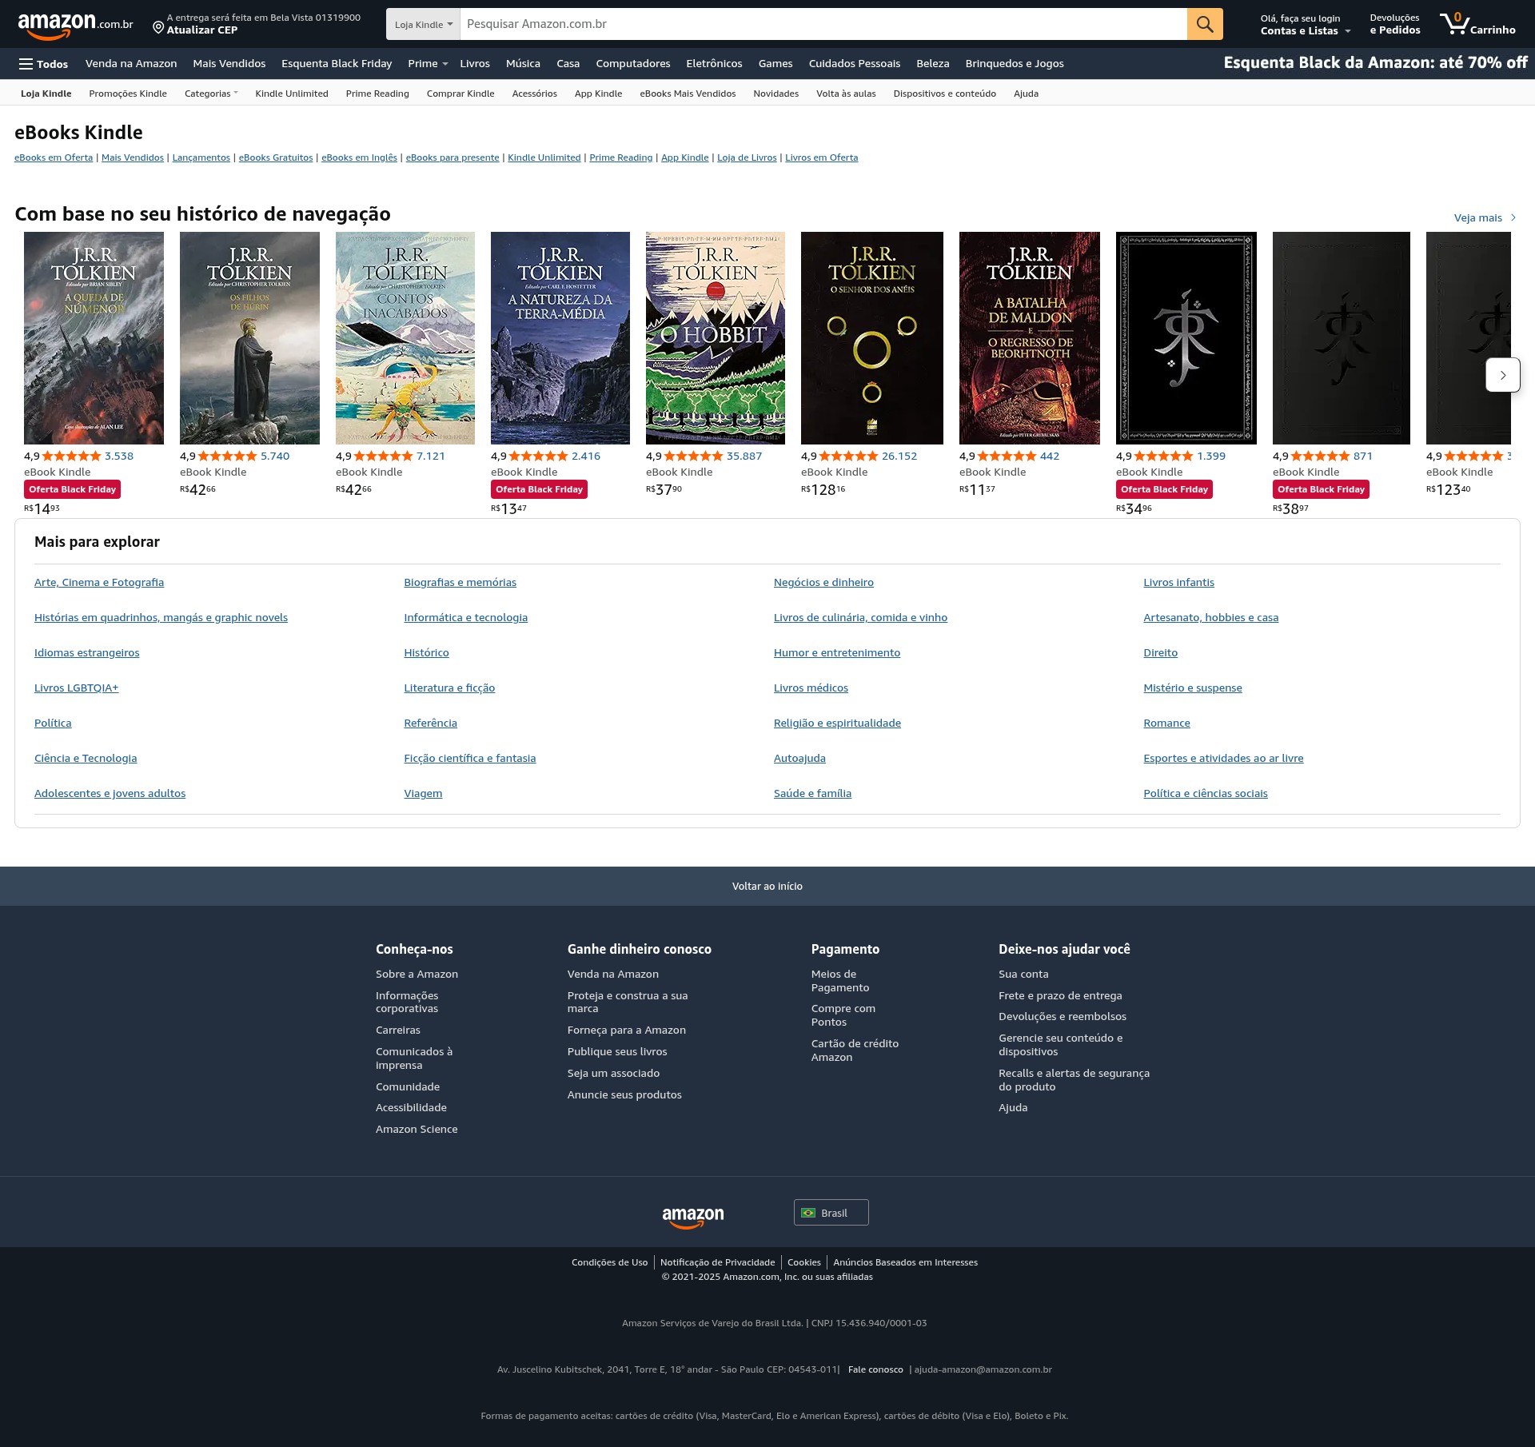The image size is (1535, 1447).
Task: Open Mistério e suspense category
Action: [1193, 688]
